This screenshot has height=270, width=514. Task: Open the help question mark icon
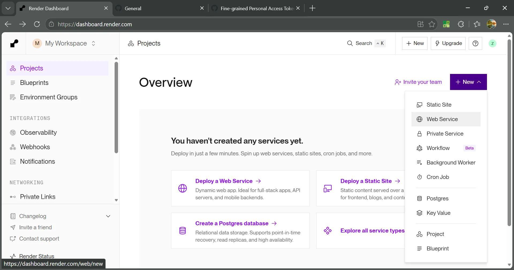(x=475, y=43)
